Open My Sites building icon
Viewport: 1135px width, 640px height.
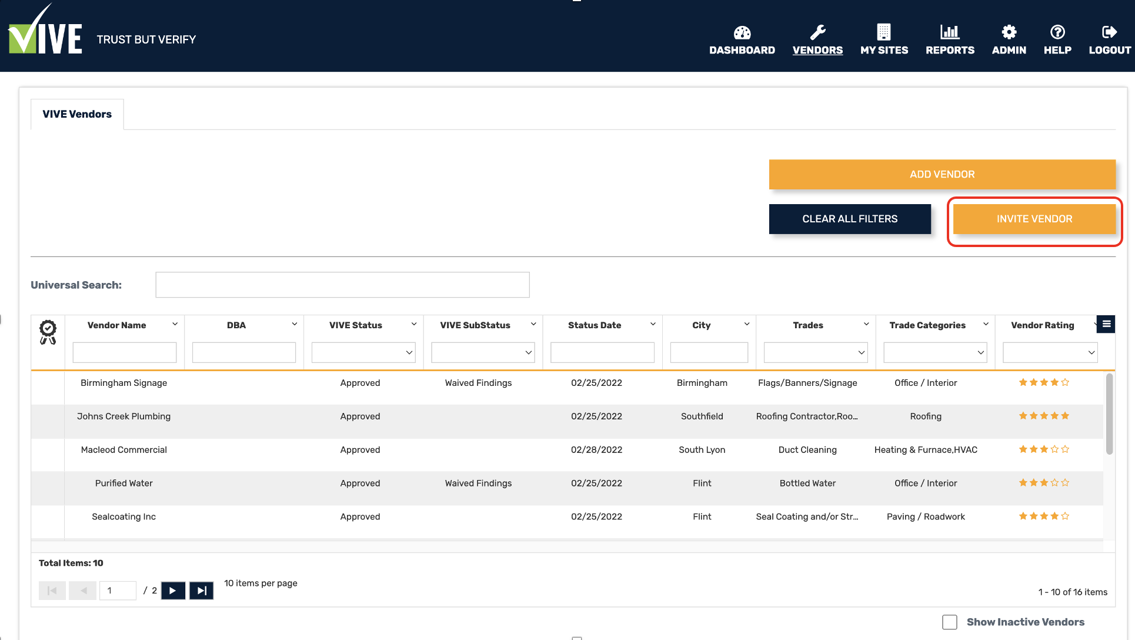click(x=884, y=32)
